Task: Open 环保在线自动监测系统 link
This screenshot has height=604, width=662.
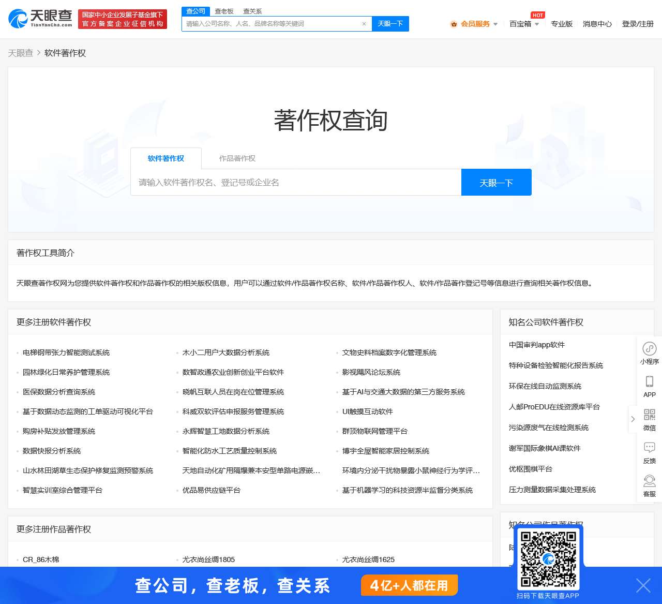Action: pyautogui.click(x=545, y=386)
